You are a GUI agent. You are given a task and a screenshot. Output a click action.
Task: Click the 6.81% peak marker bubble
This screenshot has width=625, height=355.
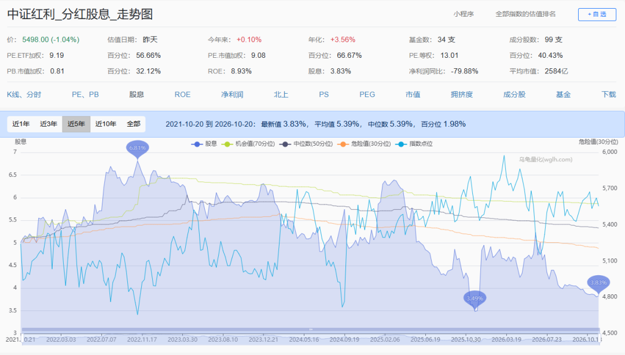[138, 148]
